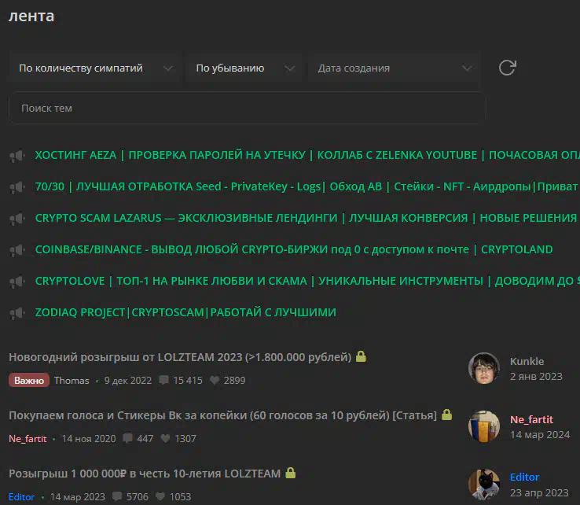Viewport: 580px width, 505px height.
Task: Click megaphone icon beside ХОСТИНГ AEZA
Action: (17, 156)
